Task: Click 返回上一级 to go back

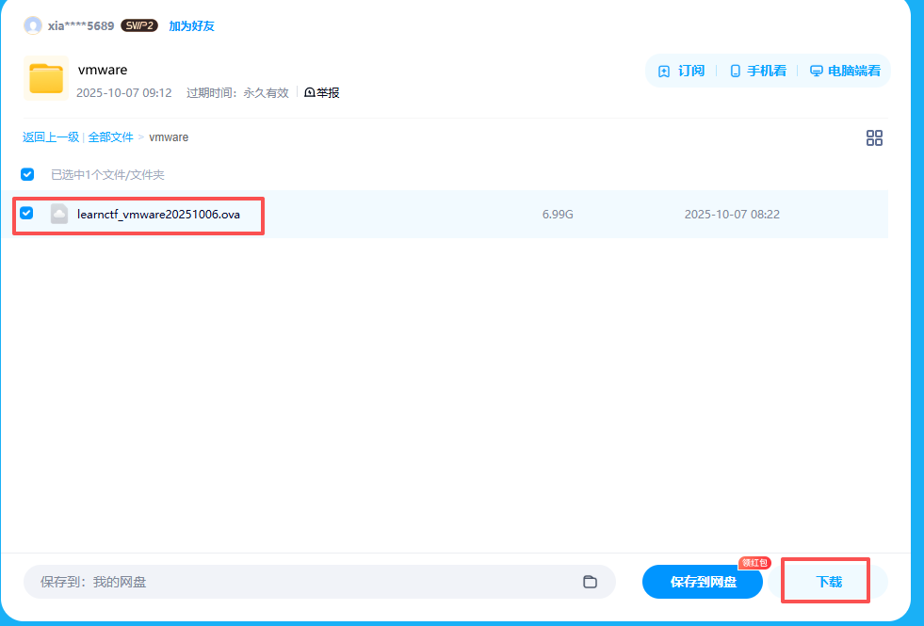Action: tap(51, 137)
